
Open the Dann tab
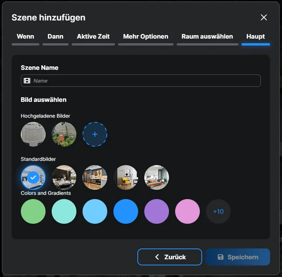(56, 37)
